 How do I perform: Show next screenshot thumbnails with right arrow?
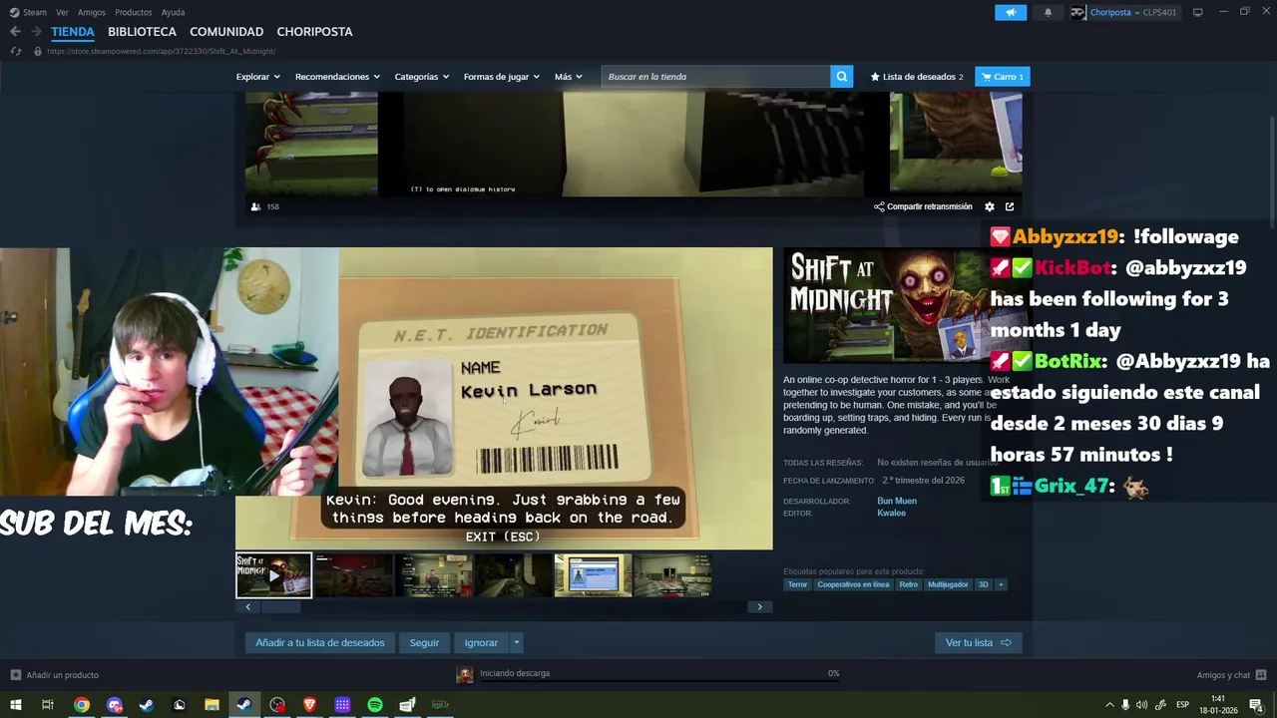[x=759, y=606]
